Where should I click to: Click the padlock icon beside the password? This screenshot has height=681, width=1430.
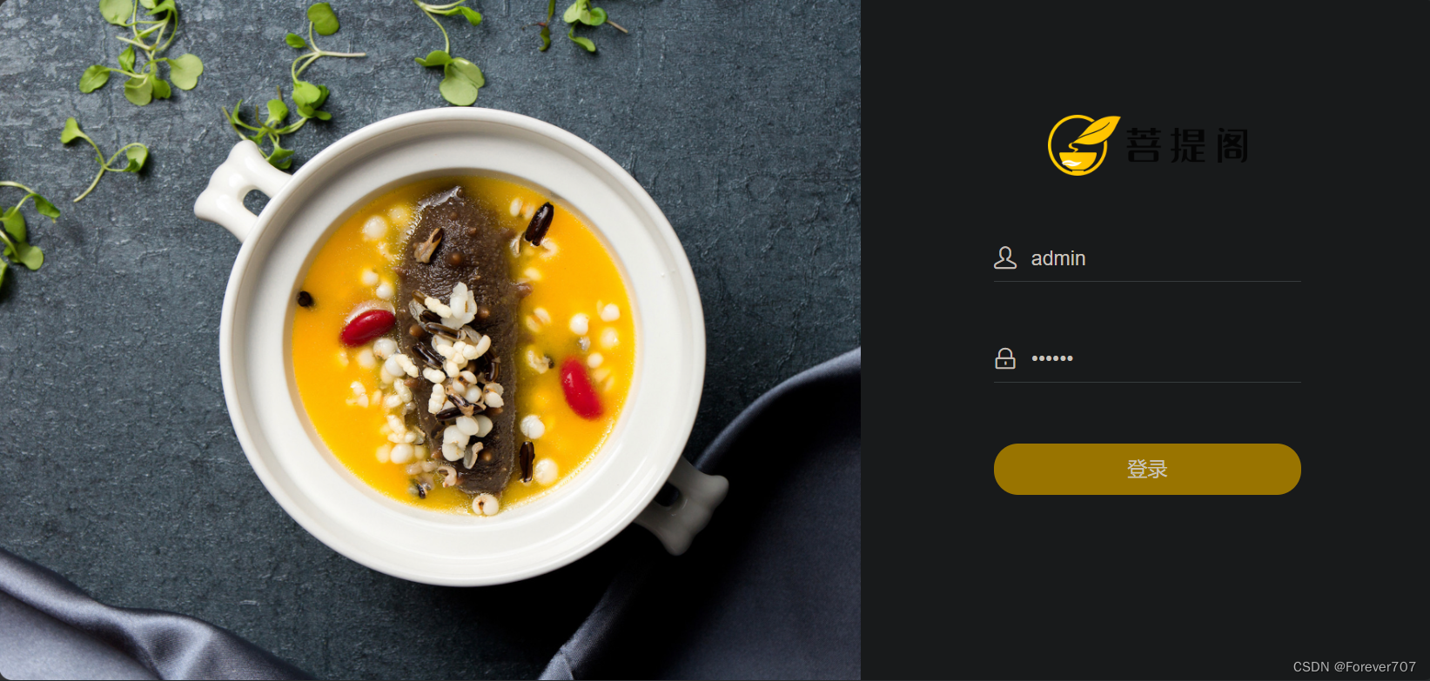point(1005,358)
